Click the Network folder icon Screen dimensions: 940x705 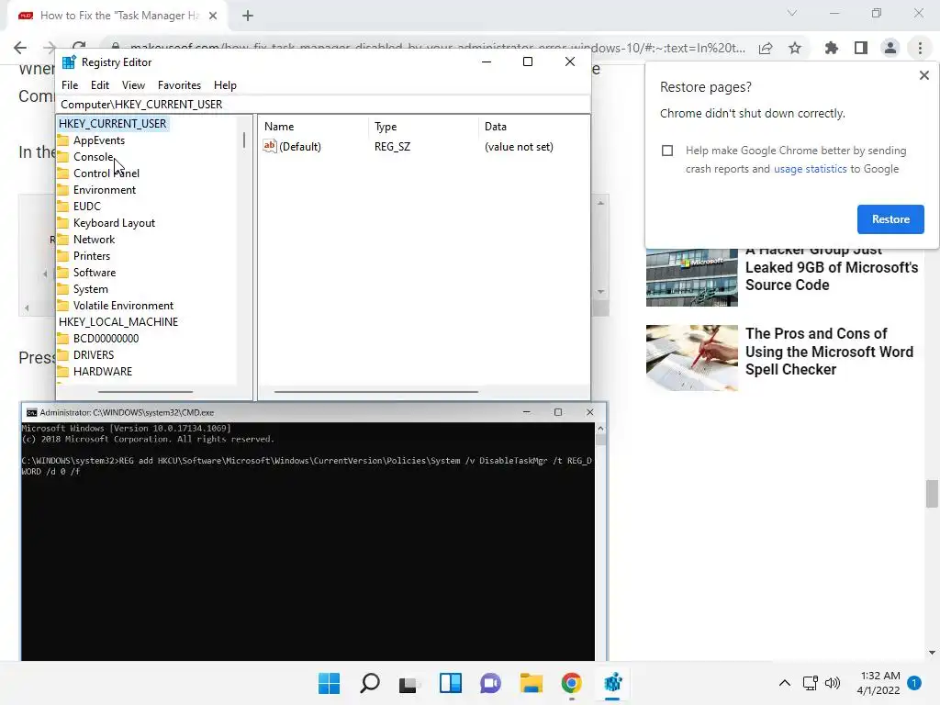coord(63,240)
